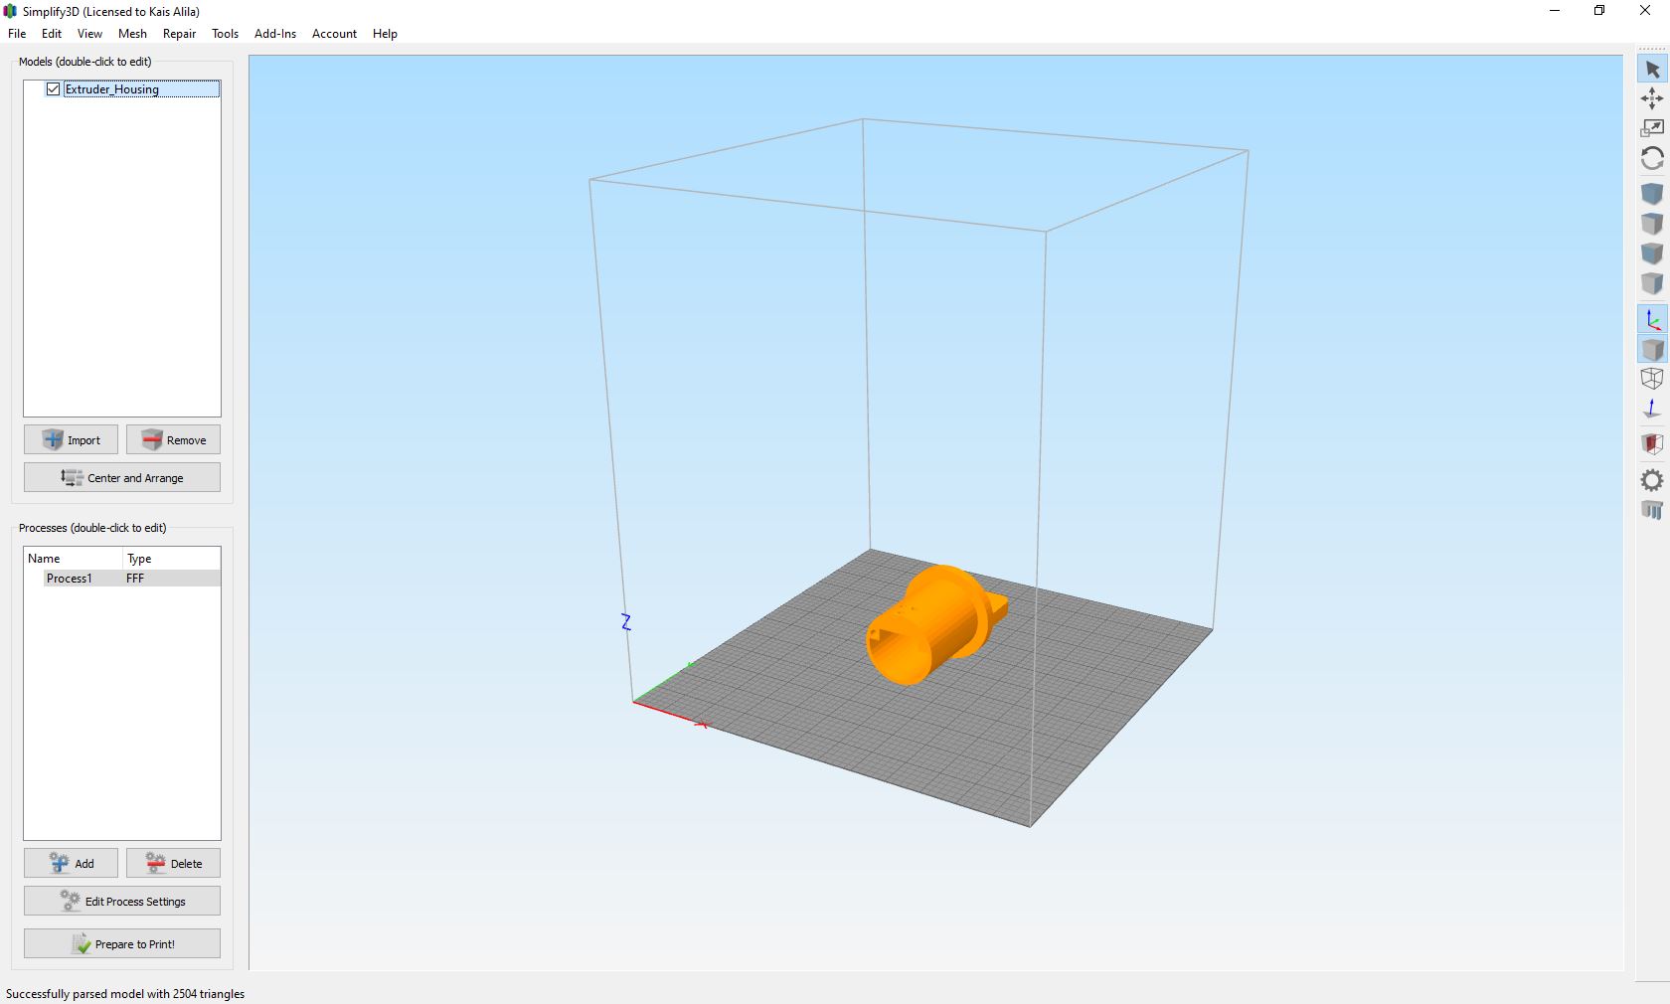The width and height of the screenshot is (1670, 1004).
Task: Toggle point normals display
Action: (x=1652, y=409)
